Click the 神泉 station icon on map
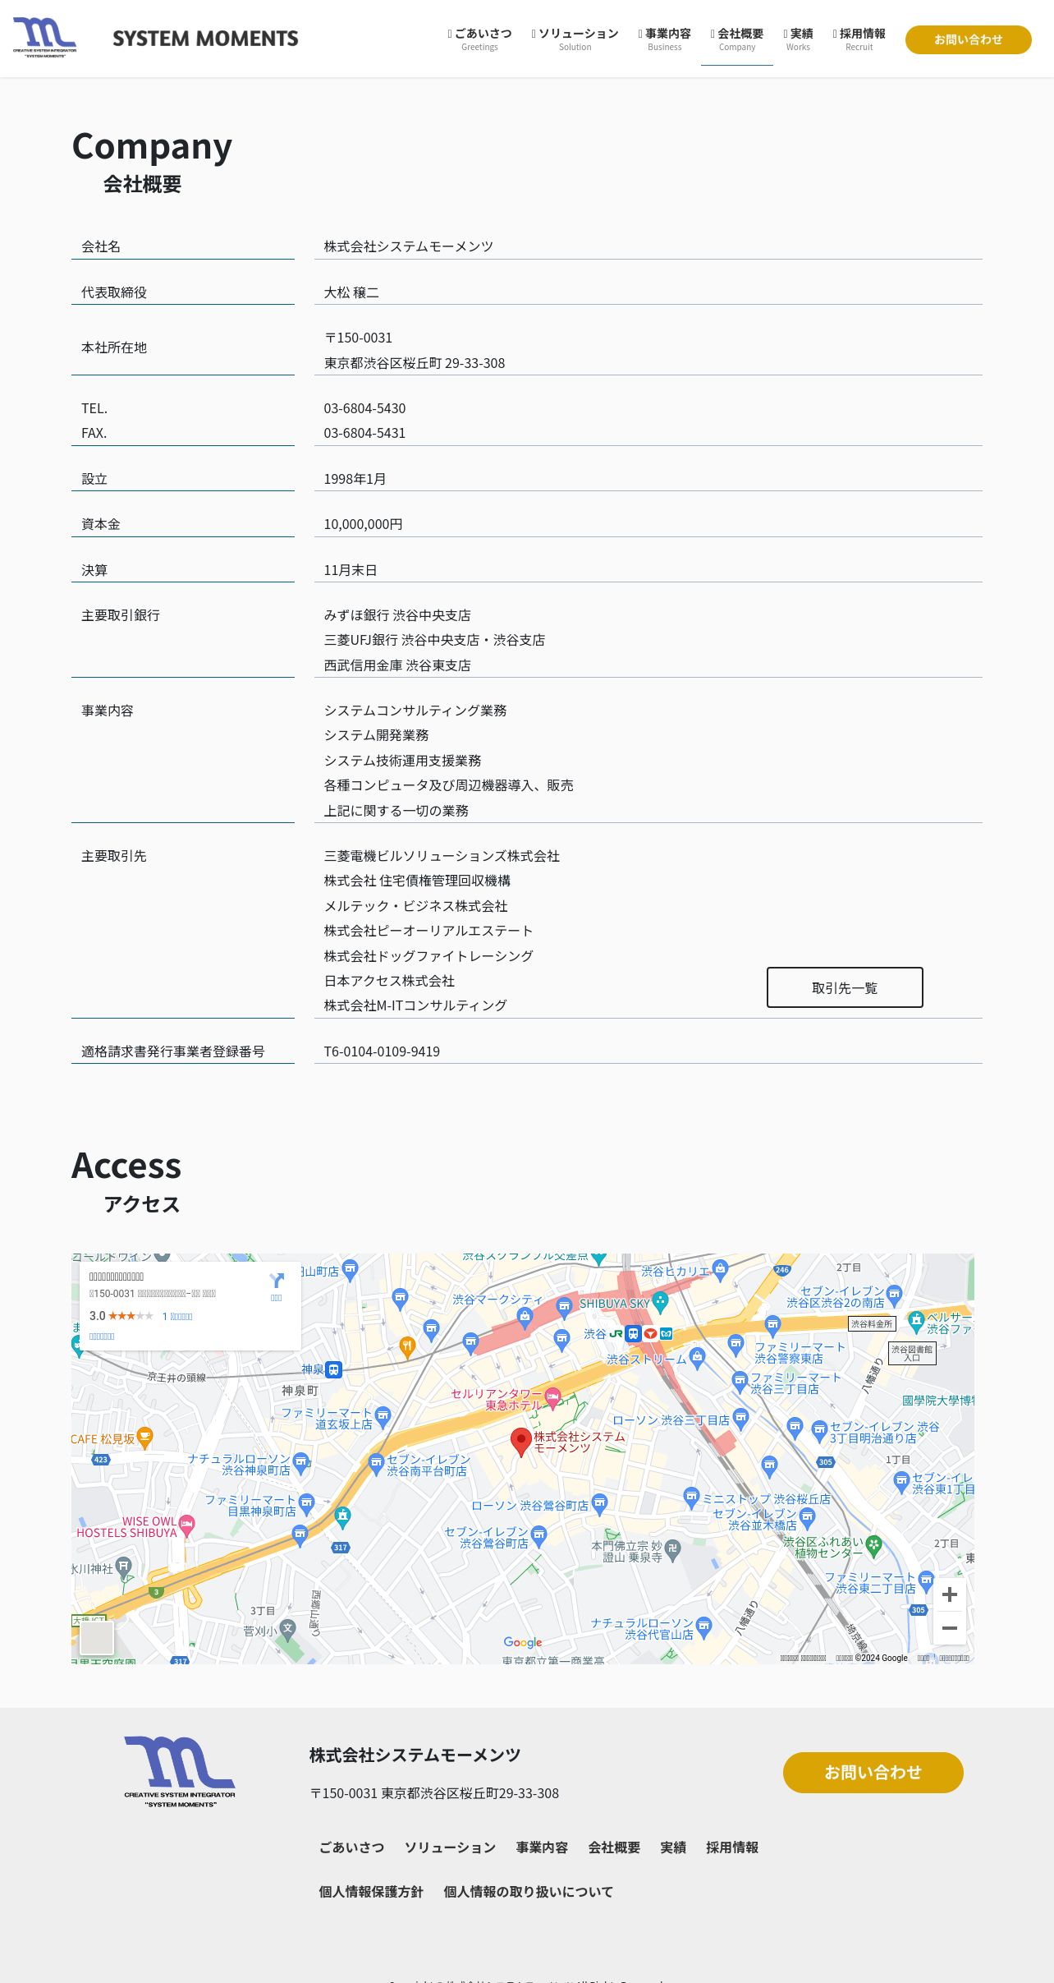1054x1983 pixels. pyautogui.click(x=333, y=1369)
